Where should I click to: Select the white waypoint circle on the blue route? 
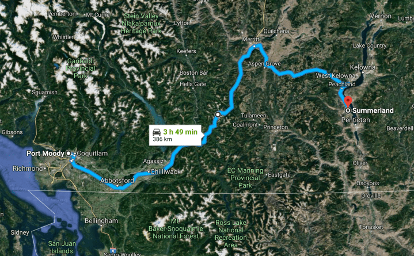(x=218, y=114)
